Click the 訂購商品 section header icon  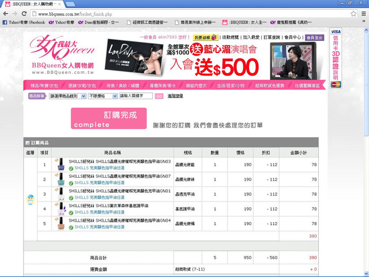(x=27, y=143)
